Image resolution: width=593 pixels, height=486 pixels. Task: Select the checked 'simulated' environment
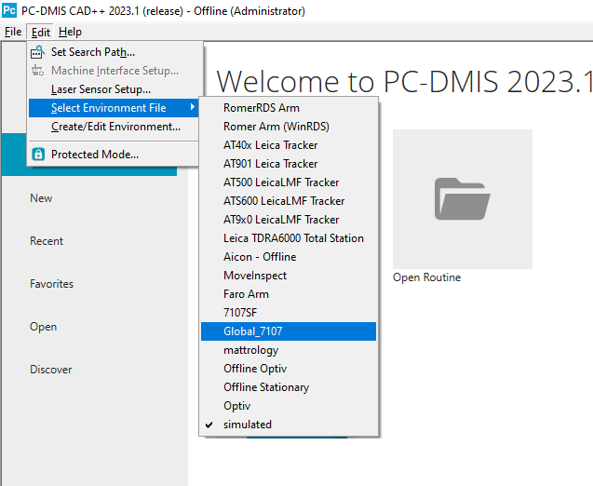click(x=248, y=425)
